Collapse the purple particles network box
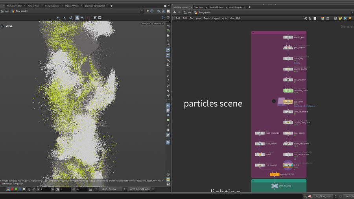 (253, 33)
